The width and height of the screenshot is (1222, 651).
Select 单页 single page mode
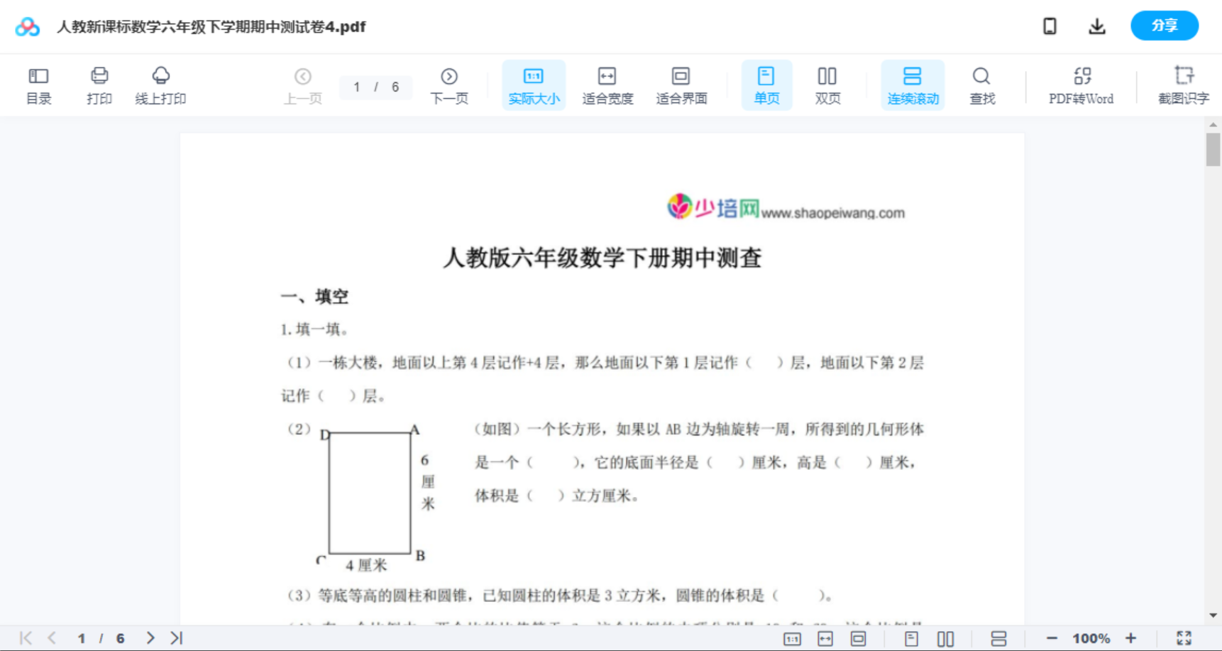pos(766,85)
